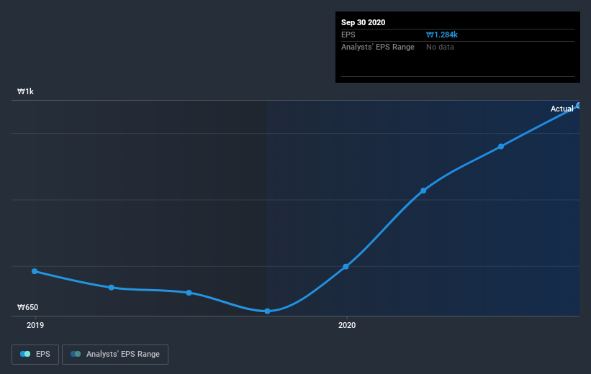Click the EPS row label in tooltip
Screen dimensions: 591x374
348,35
